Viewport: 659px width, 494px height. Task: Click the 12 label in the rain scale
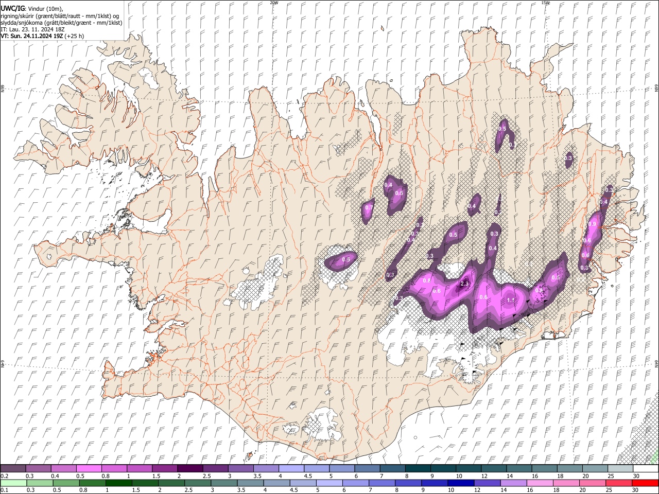[x=478, y=490]
